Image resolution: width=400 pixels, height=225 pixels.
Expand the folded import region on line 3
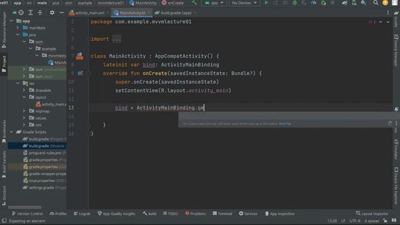pos(117,39)
